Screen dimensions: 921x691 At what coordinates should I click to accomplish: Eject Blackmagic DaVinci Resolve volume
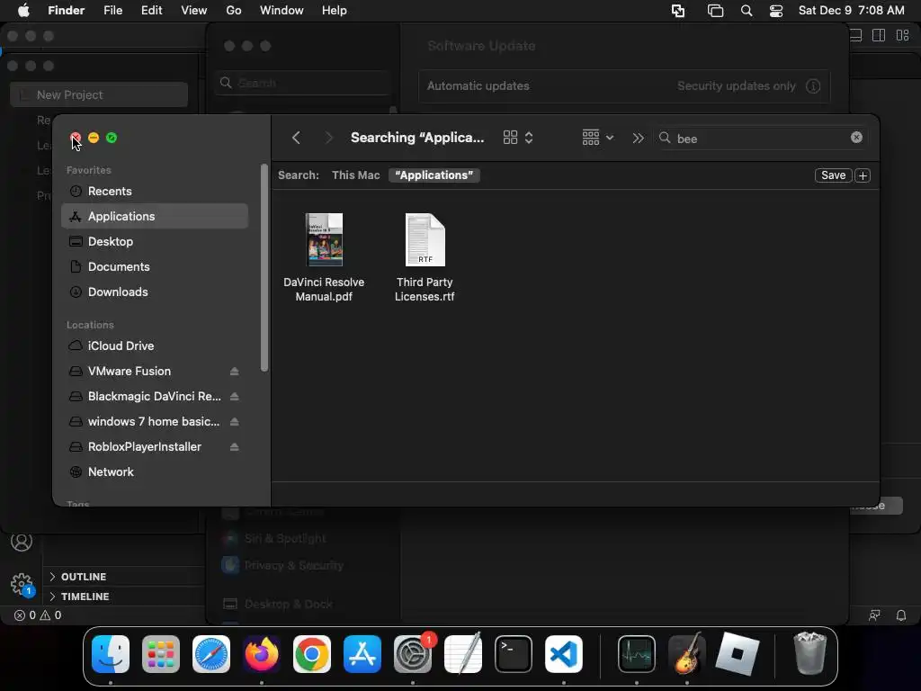click(x=235, y=397)
